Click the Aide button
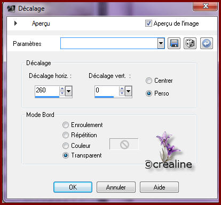Image resolution: width=221 pixels, height=205 pixels. [159, 187]
